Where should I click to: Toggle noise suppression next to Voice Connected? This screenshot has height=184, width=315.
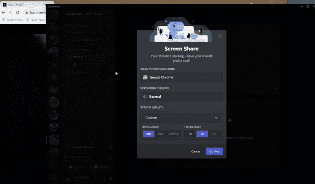tap(103, 158)
